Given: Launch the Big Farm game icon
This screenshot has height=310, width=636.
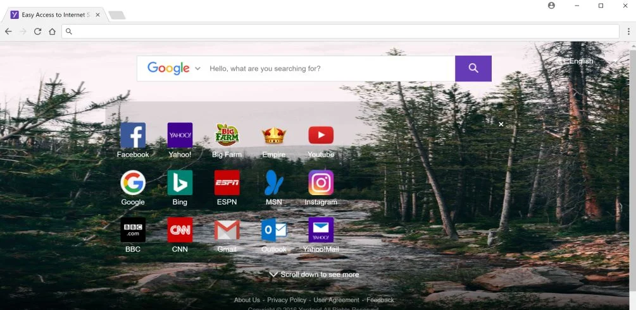Looking at the screenshot, I should (227, 135).
